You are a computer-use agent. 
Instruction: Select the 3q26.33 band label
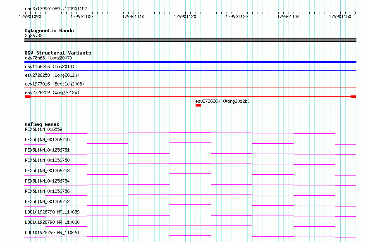tap(33, 36)
